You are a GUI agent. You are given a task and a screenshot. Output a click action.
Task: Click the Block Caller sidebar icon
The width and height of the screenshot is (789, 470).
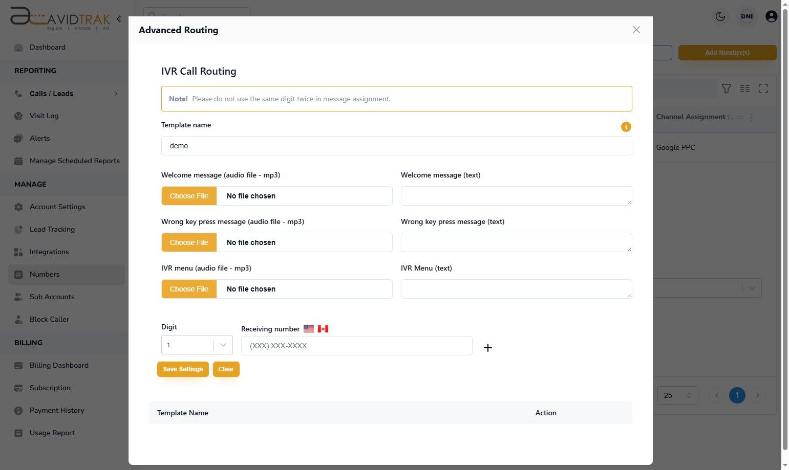pyautogui.click(x=18, y=319)
